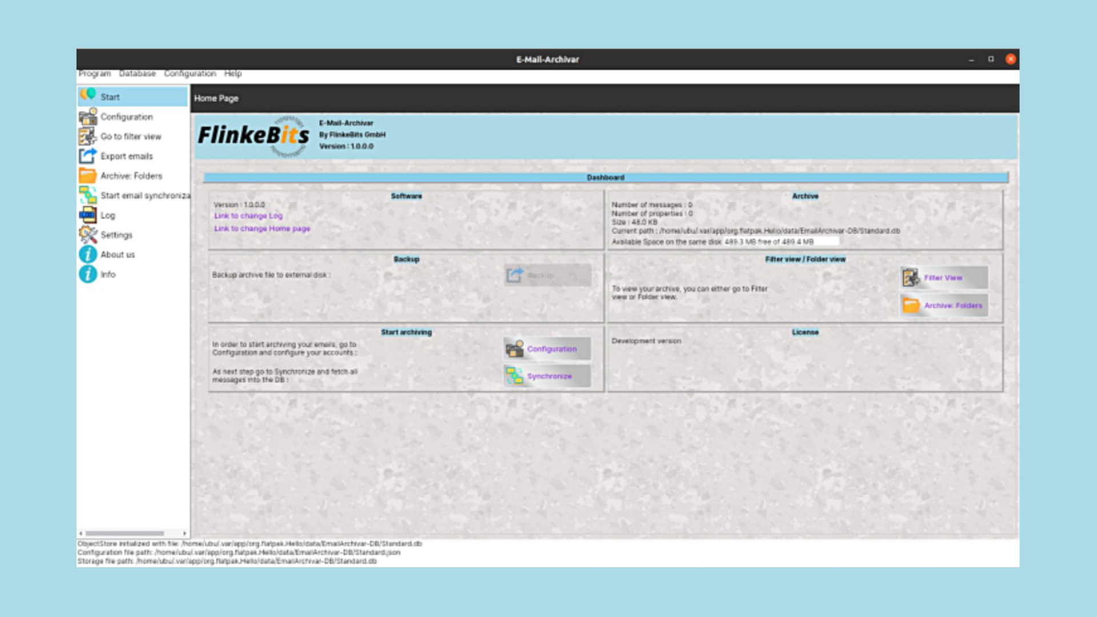Click the Storage file path status line
The image size is (1097, 617).
[x=227, y=561]
